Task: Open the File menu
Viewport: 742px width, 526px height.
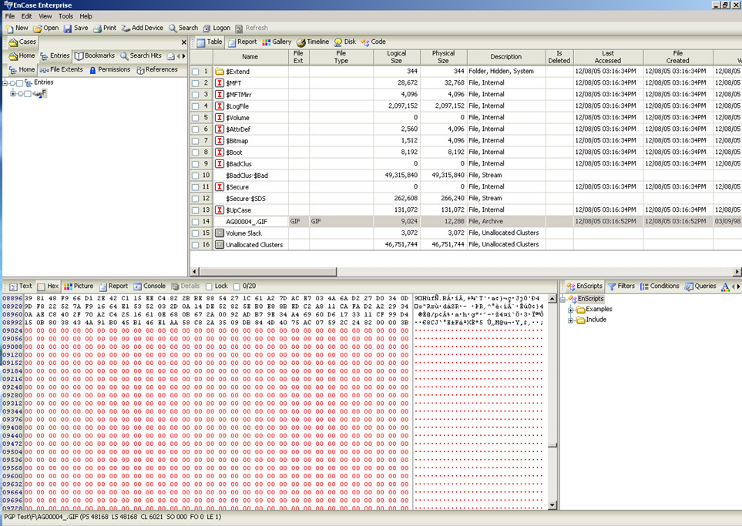Action: [x=10, y=16]
